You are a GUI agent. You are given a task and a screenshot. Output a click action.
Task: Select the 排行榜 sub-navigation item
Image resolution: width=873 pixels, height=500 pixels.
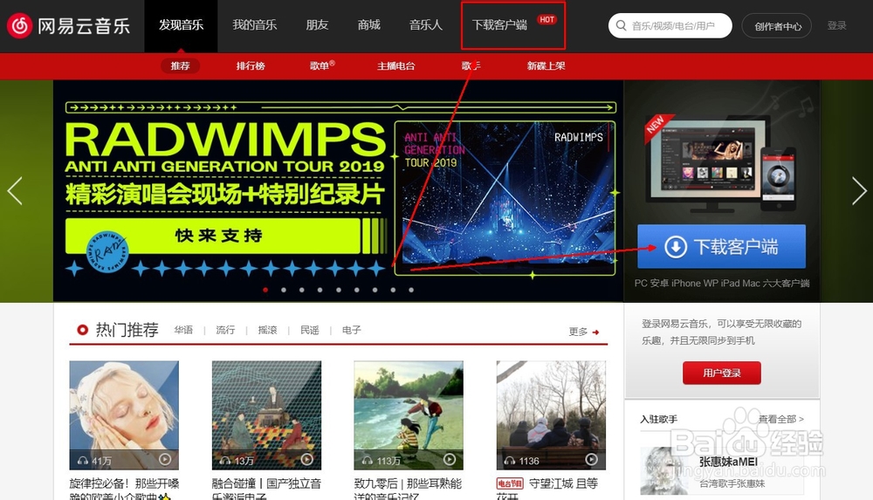(251, 65)
